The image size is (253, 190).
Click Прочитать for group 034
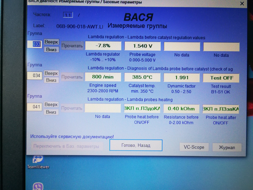[x=72, y=77]
